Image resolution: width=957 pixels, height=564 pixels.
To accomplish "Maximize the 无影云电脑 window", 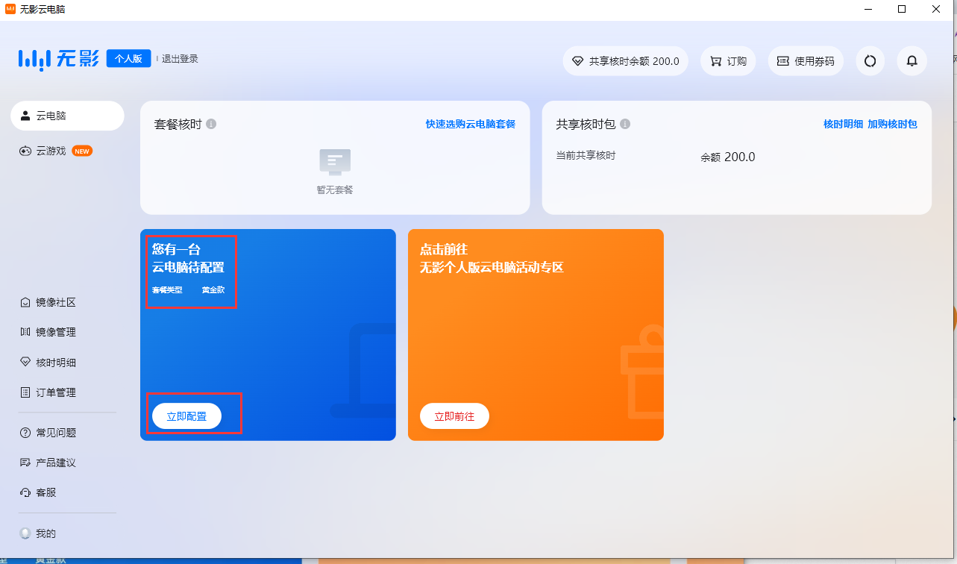I will coord(902,9).
